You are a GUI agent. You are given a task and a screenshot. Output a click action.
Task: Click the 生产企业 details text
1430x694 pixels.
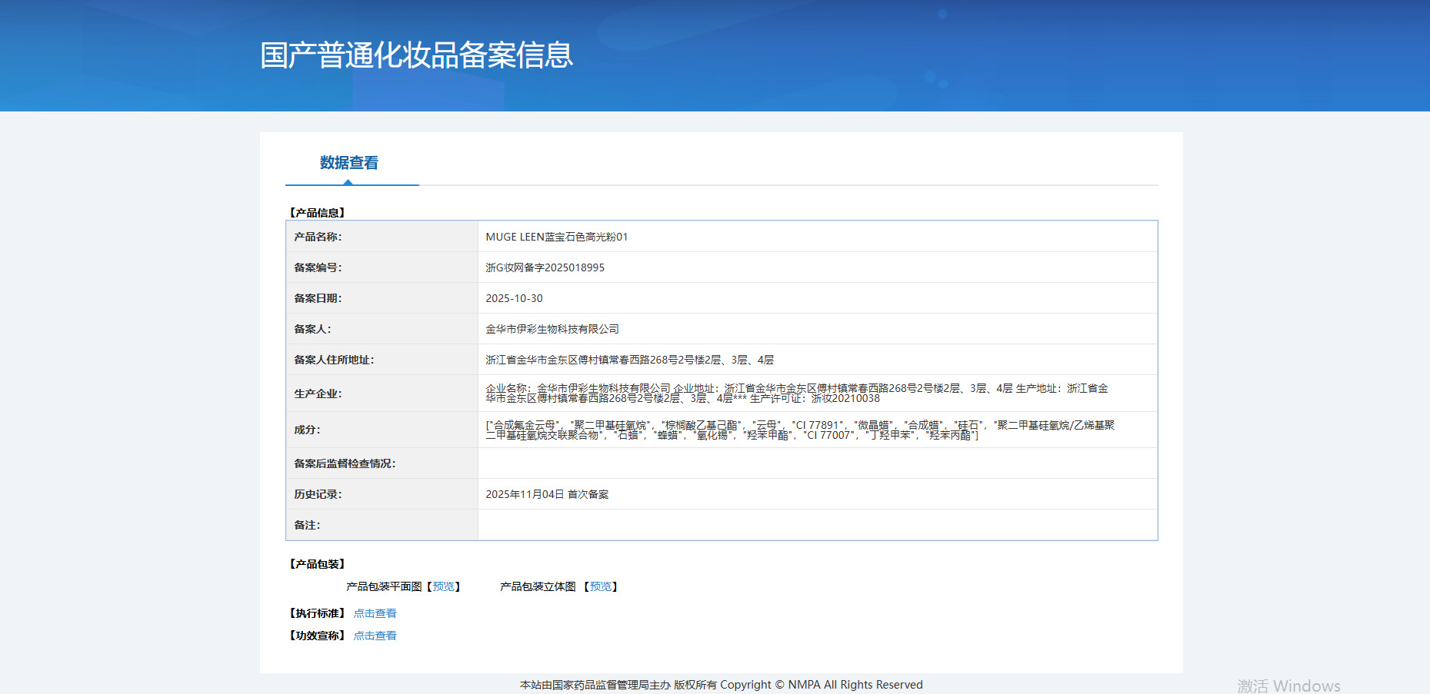[x=797, y=393]
